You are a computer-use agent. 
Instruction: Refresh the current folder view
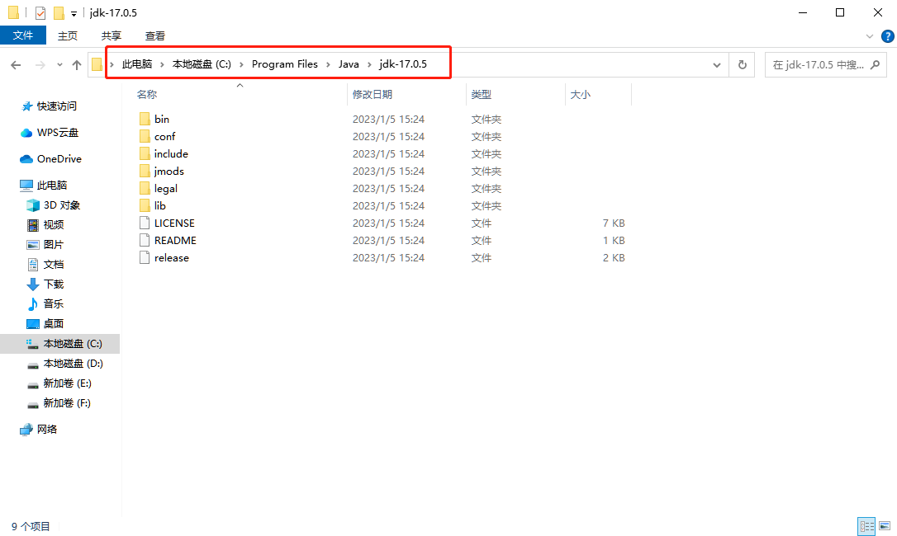tap(742, 64)
